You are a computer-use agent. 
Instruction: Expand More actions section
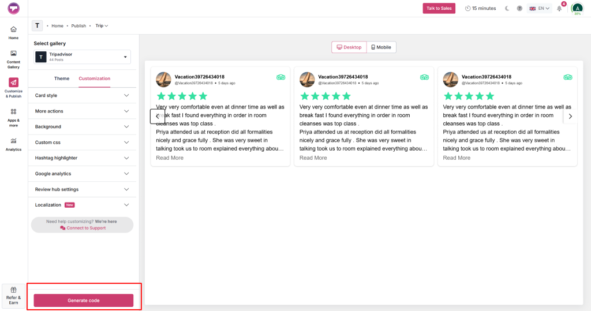(x=82, y=111)
